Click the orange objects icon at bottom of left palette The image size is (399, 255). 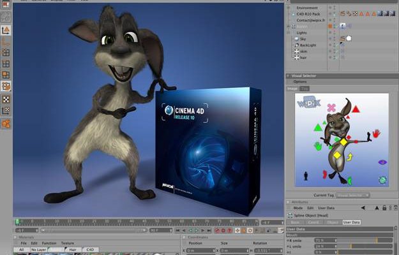point(6,124)
